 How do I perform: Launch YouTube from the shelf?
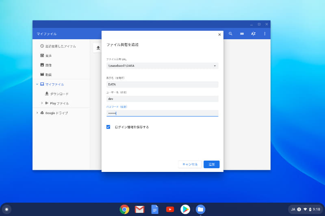point(170,210)
